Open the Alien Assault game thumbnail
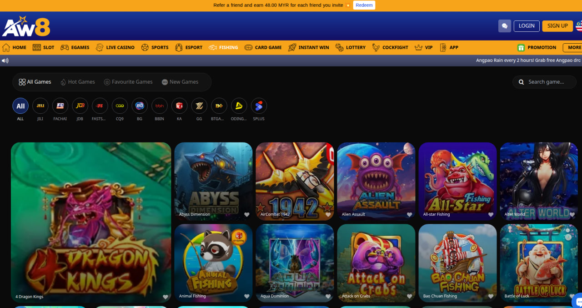The width and height of the screenshot is (582, 308). 376,182
